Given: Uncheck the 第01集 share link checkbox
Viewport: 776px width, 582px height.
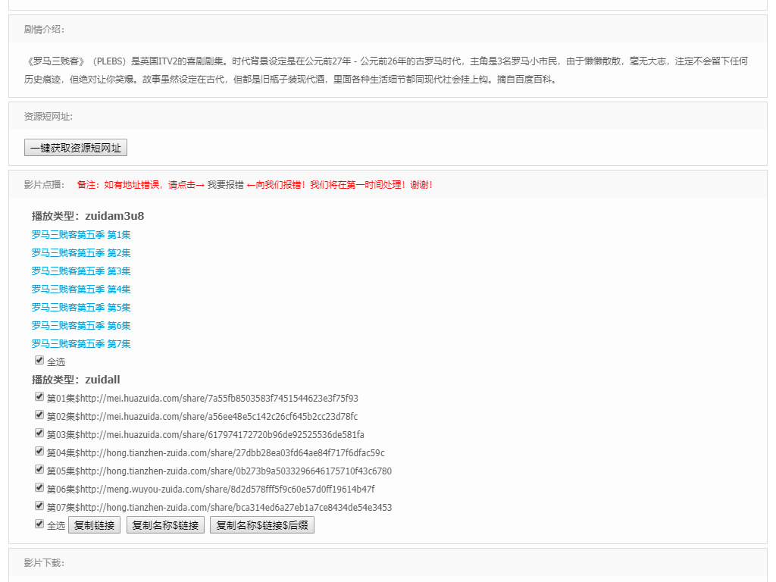Looking at the screenshot, I should (x=39, y=397).
